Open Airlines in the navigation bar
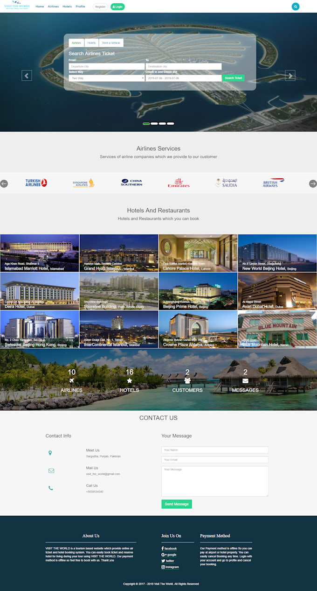 click(53, 7)
